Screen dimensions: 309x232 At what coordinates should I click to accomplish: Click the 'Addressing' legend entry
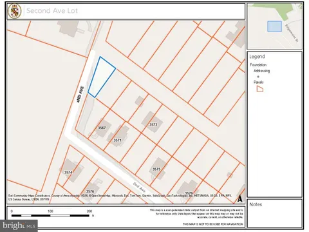[x=261, y=71]
